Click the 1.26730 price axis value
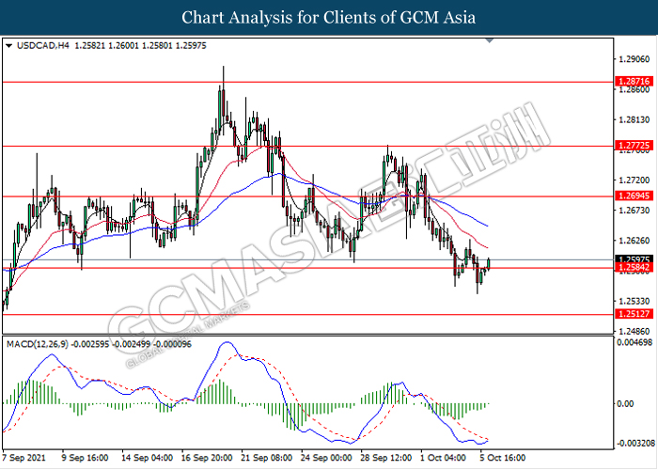Screen dimensions: 658x470 634,210
